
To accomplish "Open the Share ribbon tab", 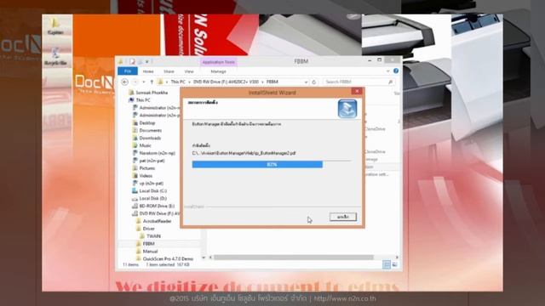I will pyautogui.click(x=169, y=71).
